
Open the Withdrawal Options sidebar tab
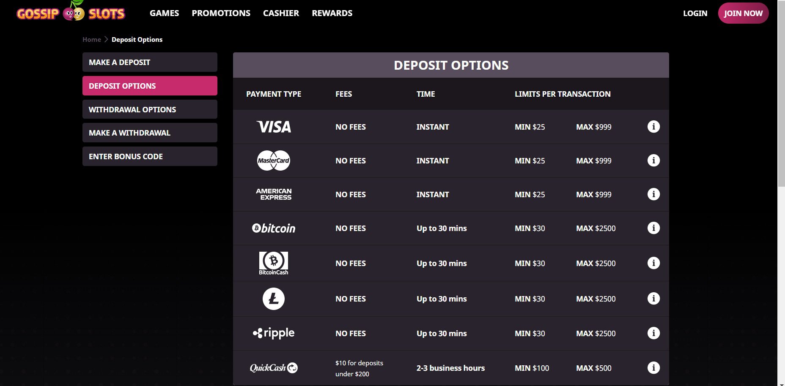pos(150,109)
